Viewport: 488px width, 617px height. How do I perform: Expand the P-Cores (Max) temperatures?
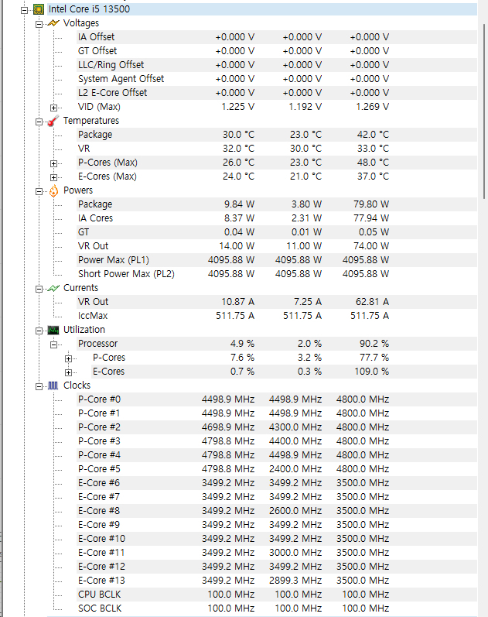54,163
